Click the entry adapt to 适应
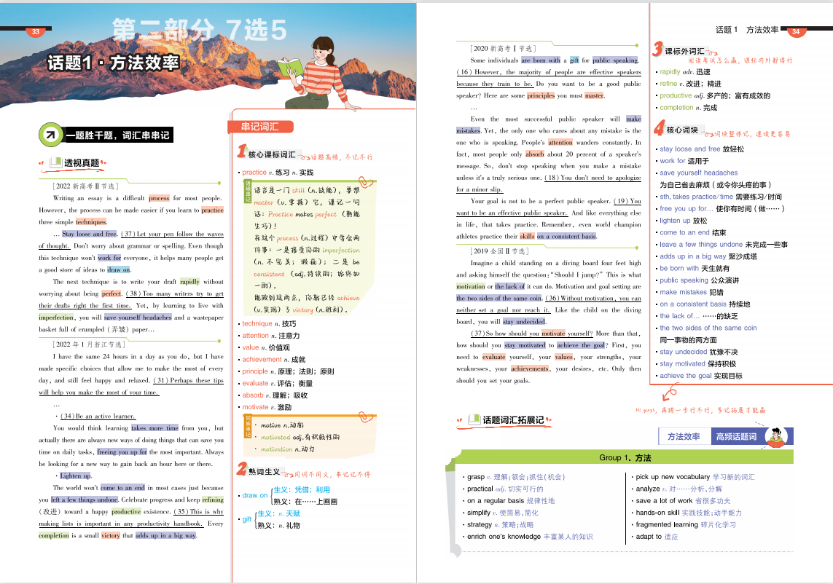 coord(657,537)
